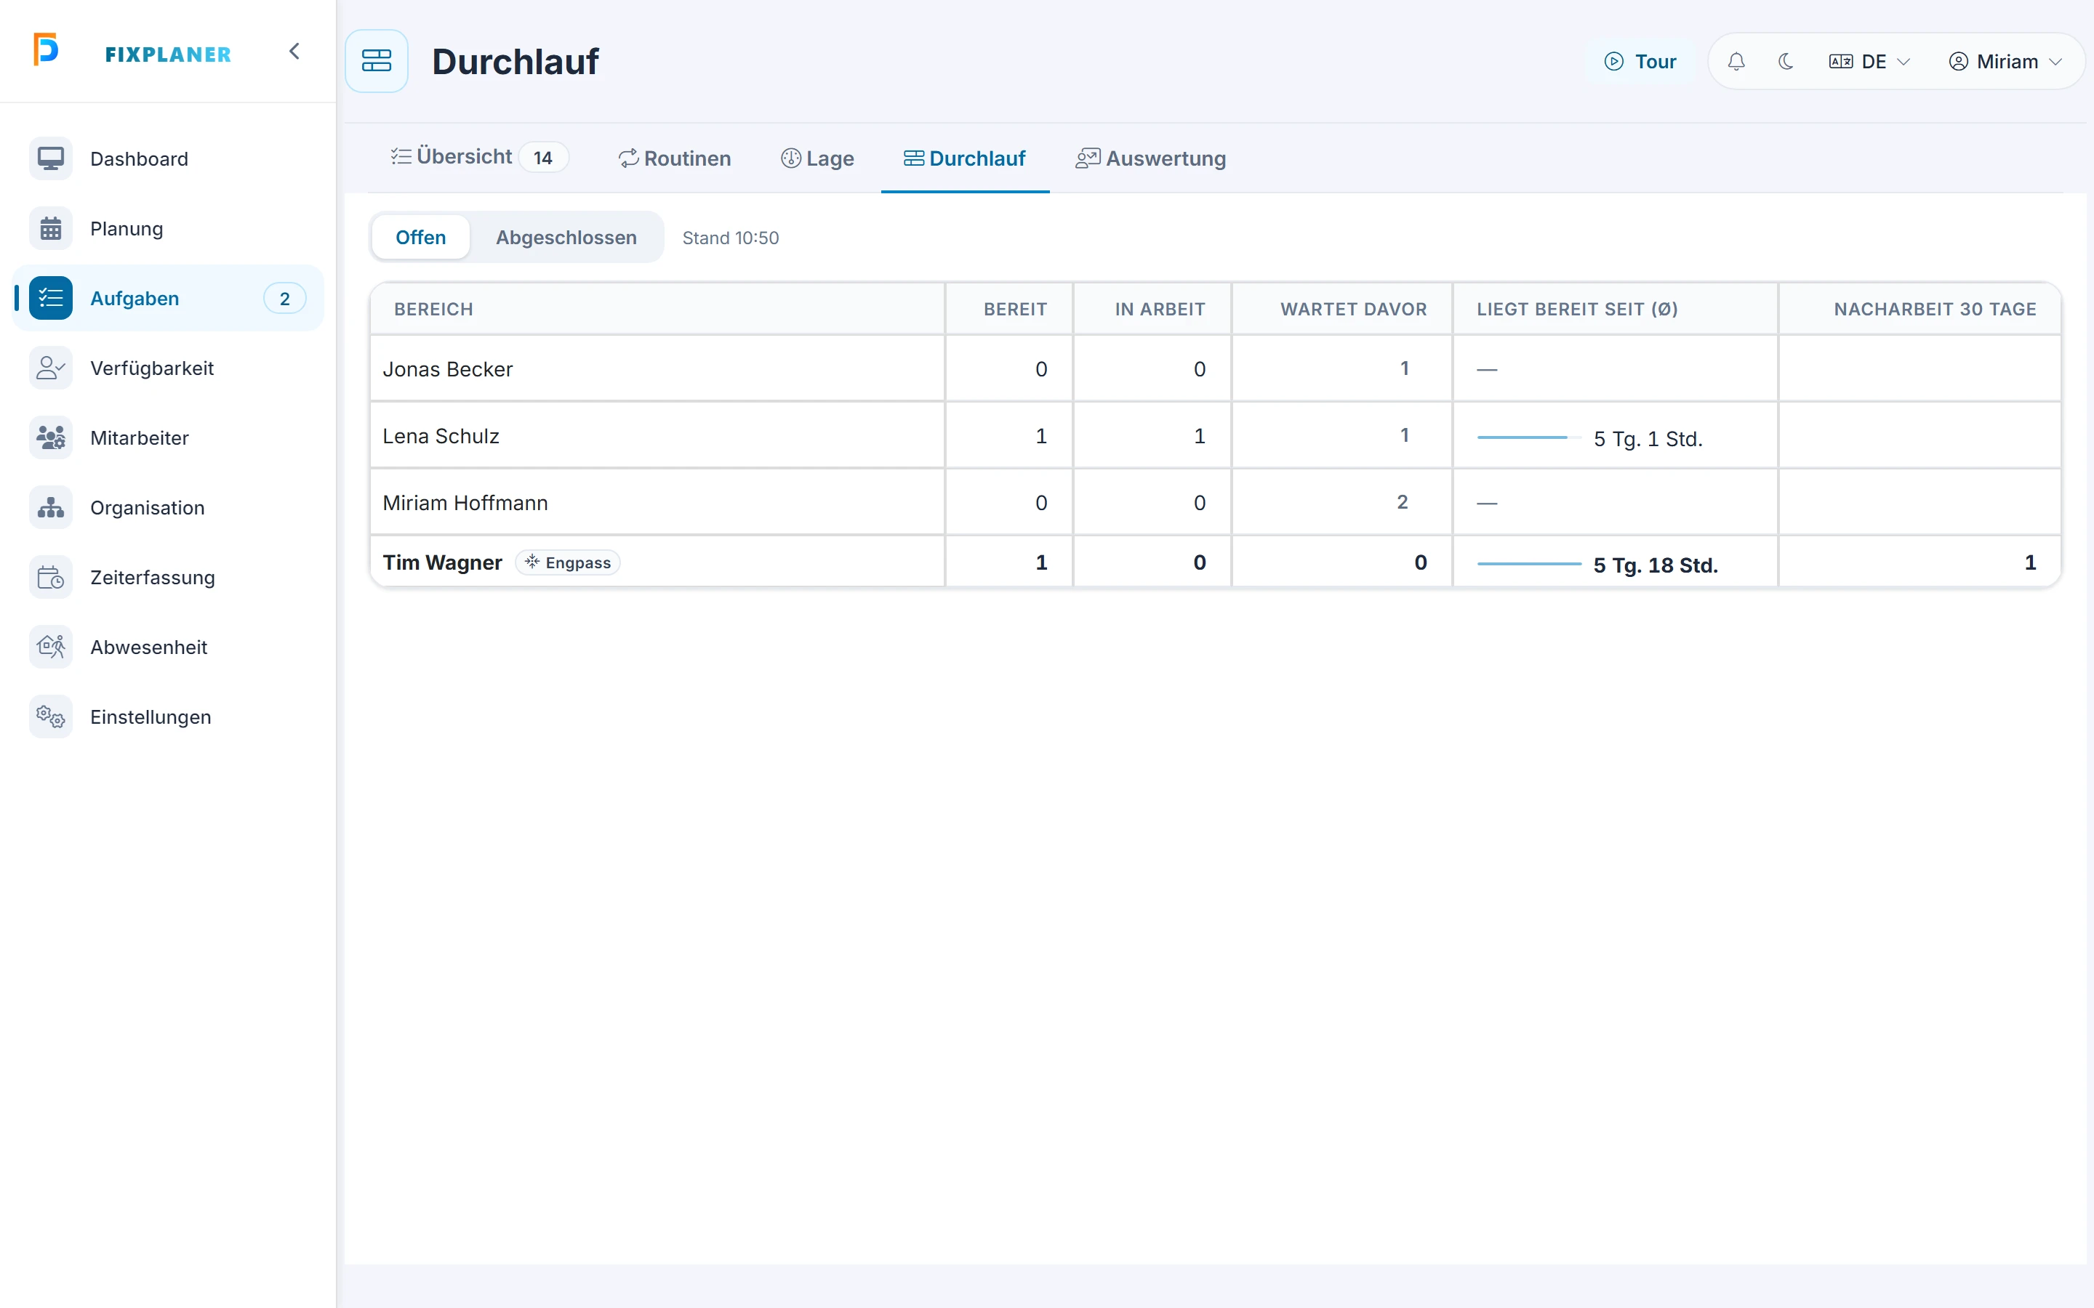The height and width of the screenshot is (1308, 2094).
Task: Open the Auswertung tab
Action: pos(1150,158)
